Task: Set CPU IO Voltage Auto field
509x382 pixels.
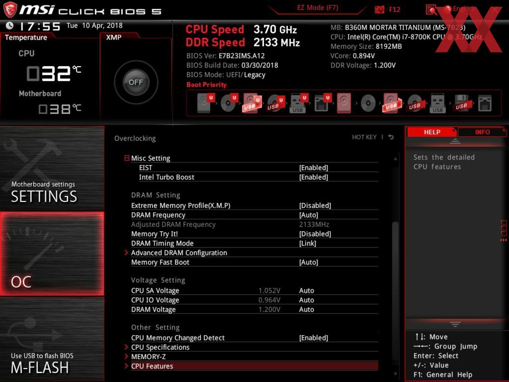Action: [x=307, y=300]
